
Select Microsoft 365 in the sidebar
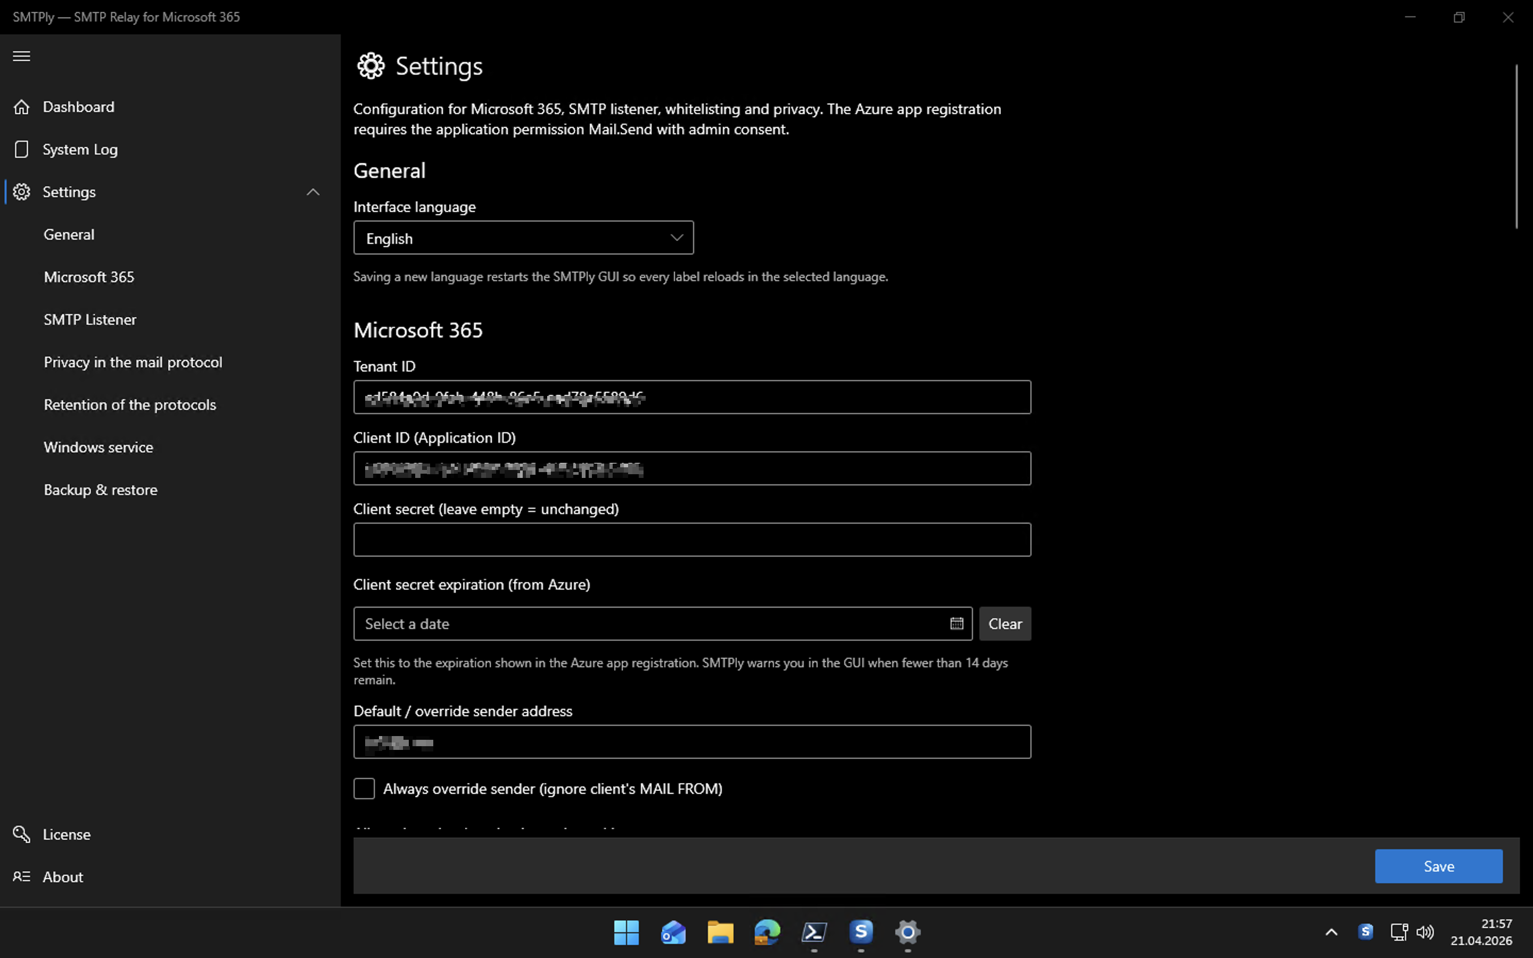pos(89,276)
